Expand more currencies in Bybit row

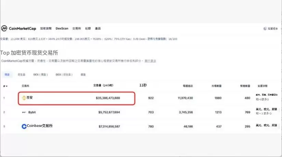click(263, 113)
